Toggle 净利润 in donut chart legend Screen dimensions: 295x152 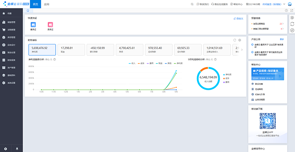[227, 75]
